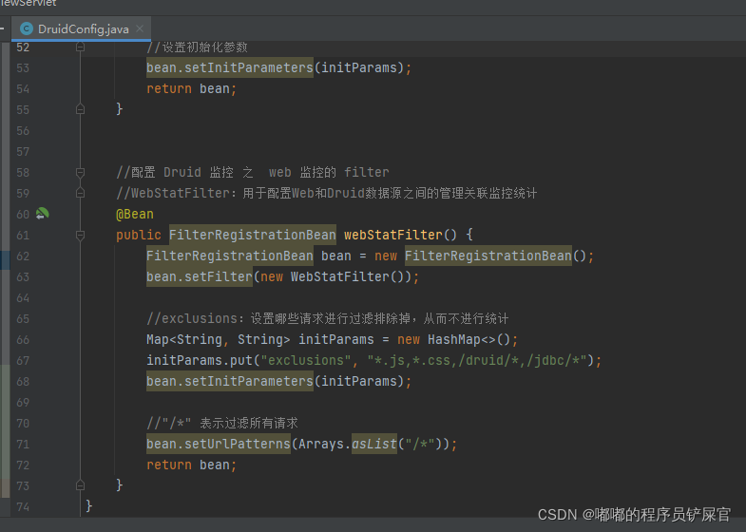Click the webStatFilter method name

[393, 235]
